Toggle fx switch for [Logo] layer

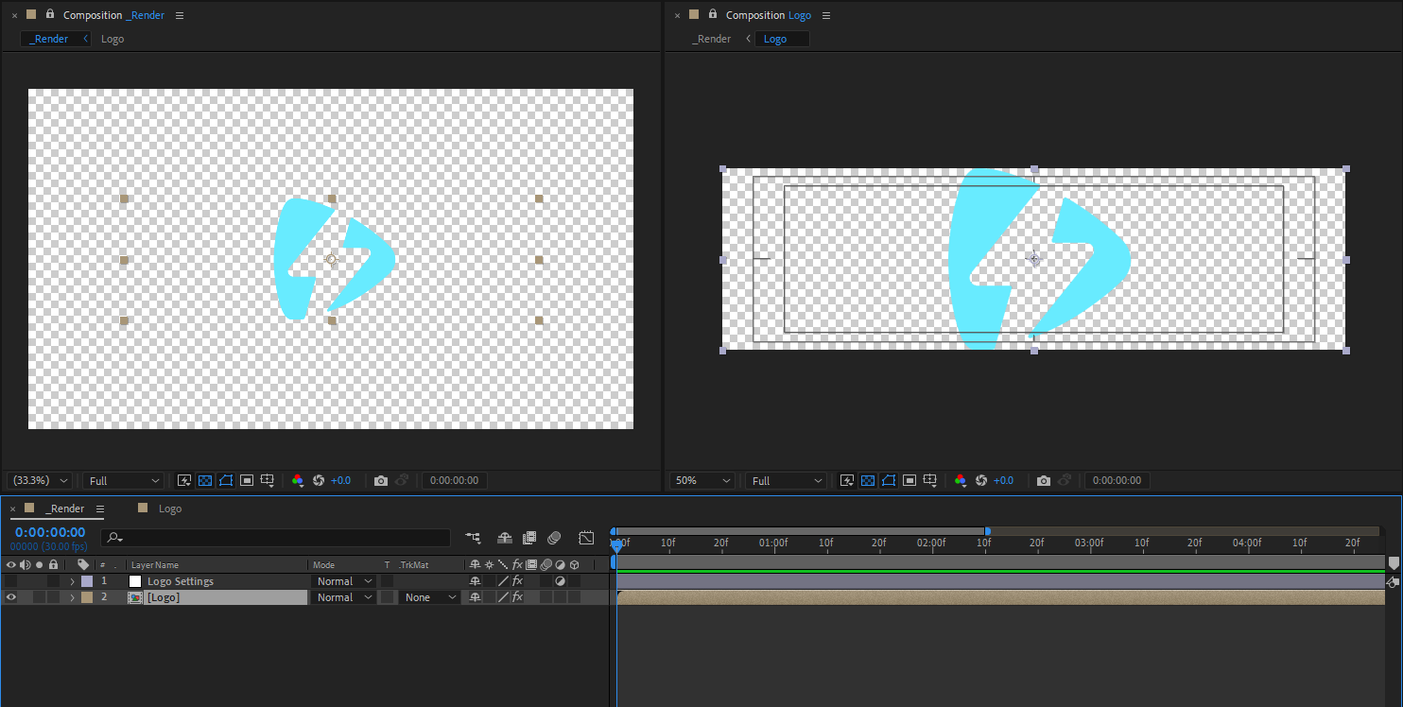(517, 597)
